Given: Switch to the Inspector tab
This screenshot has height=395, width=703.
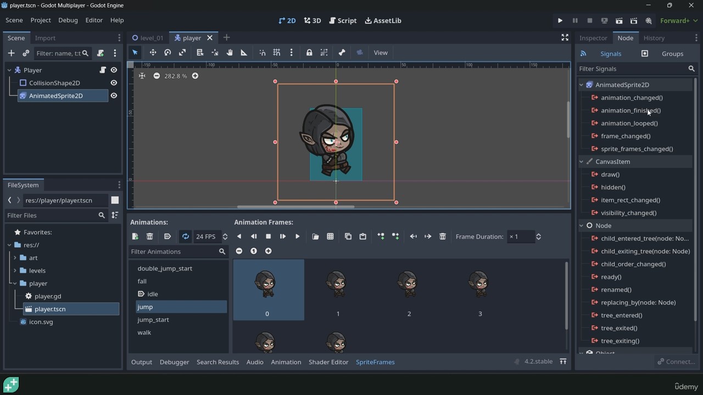Looking at the screenshot, I should 593,38.
